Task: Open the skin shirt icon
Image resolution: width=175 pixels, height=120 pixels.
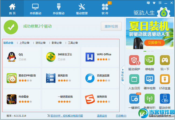Action: pyautogui.click(x=154, y=3)
